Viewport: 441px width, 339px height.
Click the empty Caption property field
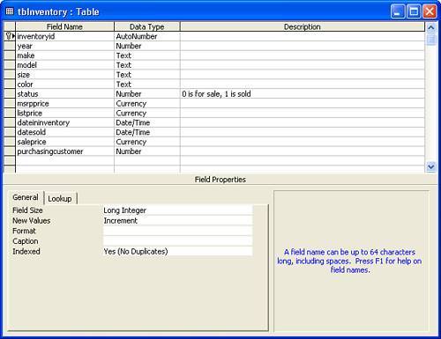178,241
